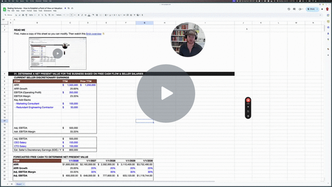Select the Paint format tool
This screenshot has width=332, height=187.
click(x=26, y=15)
